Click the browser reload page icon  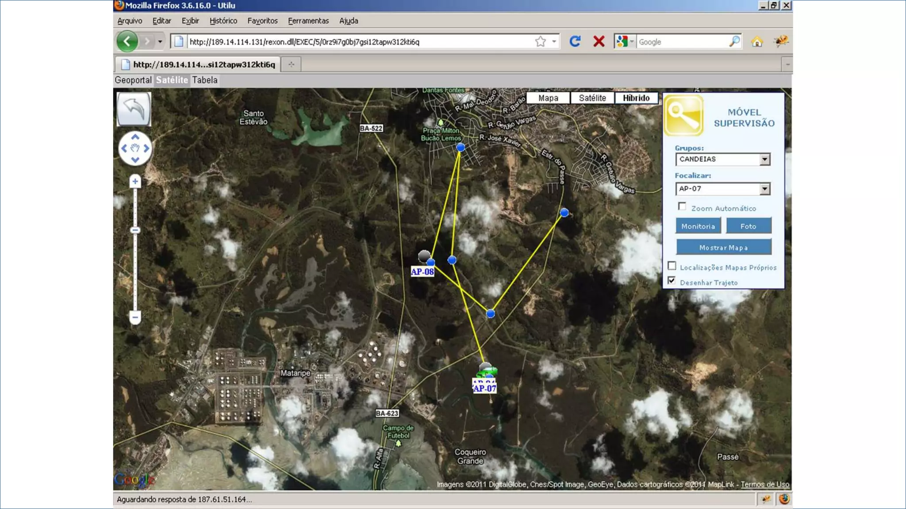click(575, 42)
